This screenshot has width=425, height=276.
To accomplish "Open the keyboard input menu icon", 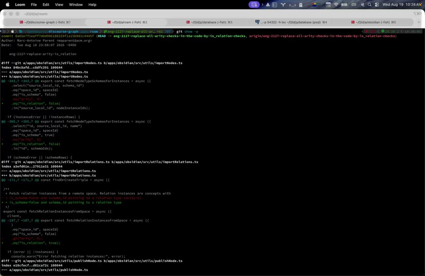I will [354, 5].
